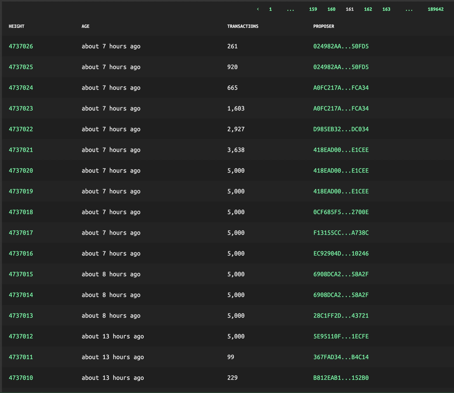Jump to page 1 in pagination

(x=270, y=9)
